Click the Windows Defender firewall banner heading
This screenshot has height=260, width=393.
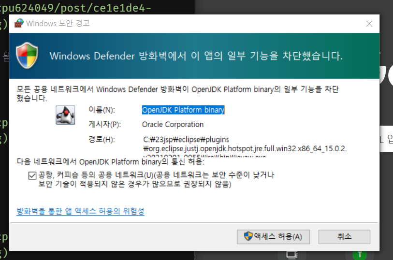[196, 56]
